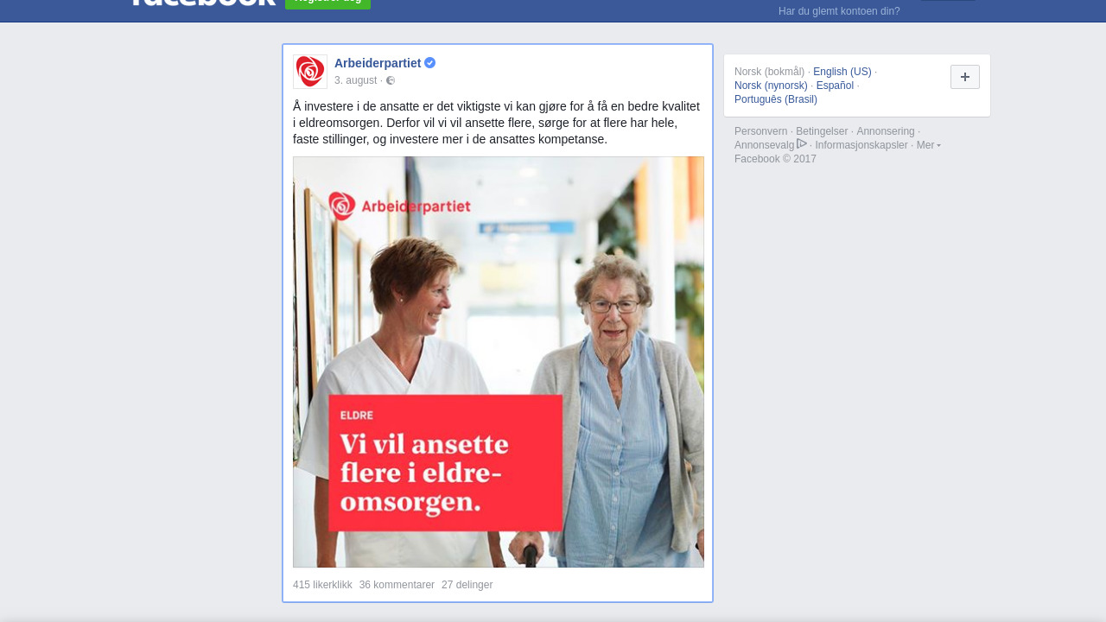Open the elderly care post image
This screenshot has width=1106, height=622.
pyautogui.click(x=499, y=362)
